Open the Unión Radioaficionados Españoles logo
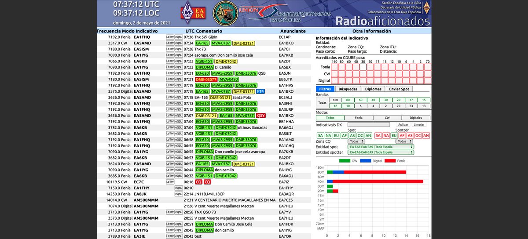 tap(285, 13)
